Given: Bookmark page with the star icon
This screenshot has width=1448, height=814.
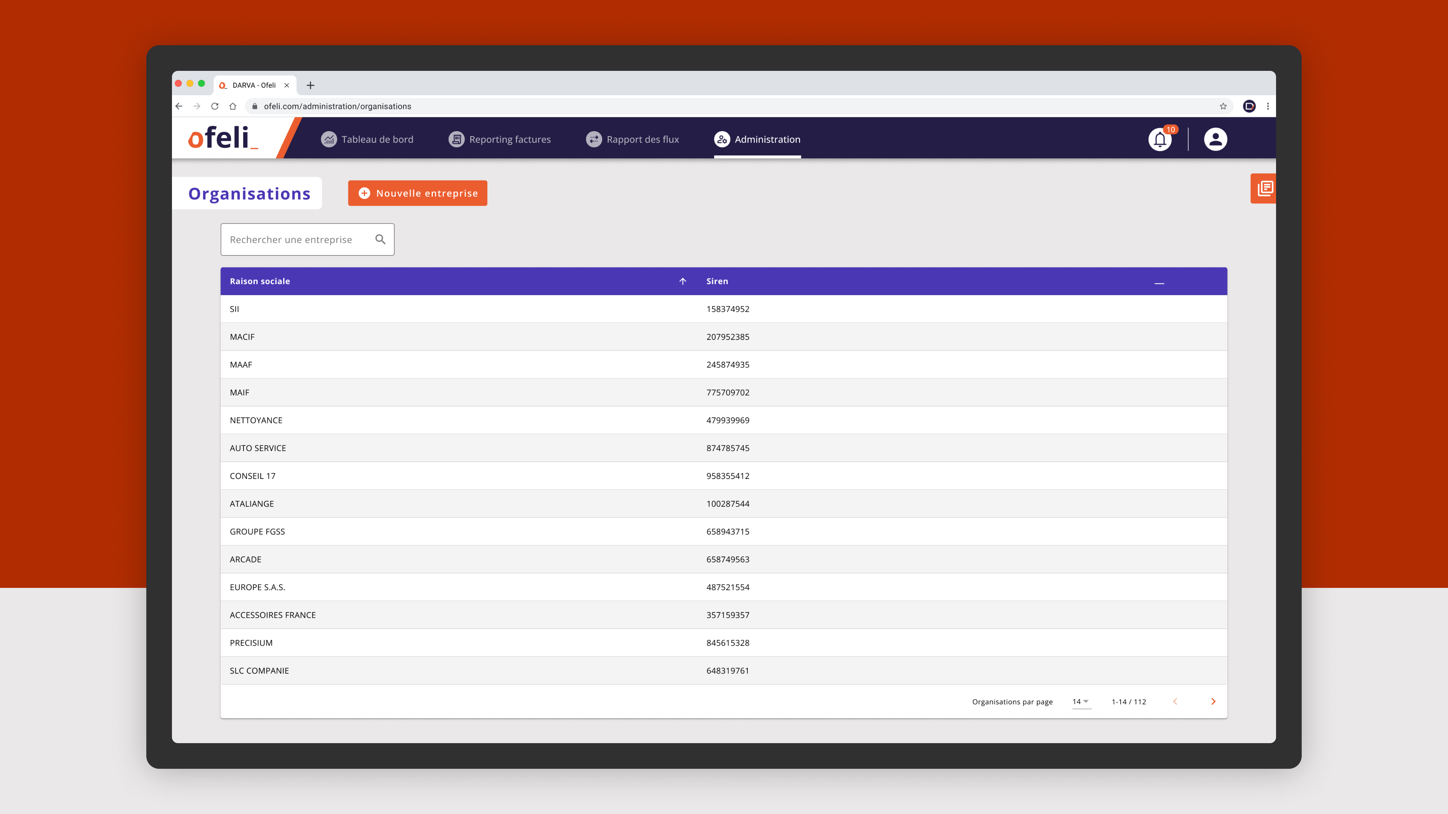Looking at the screenshot, I should coord(1223,106).
